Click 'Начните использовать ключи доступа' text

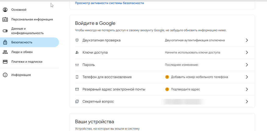pos(193,53)
